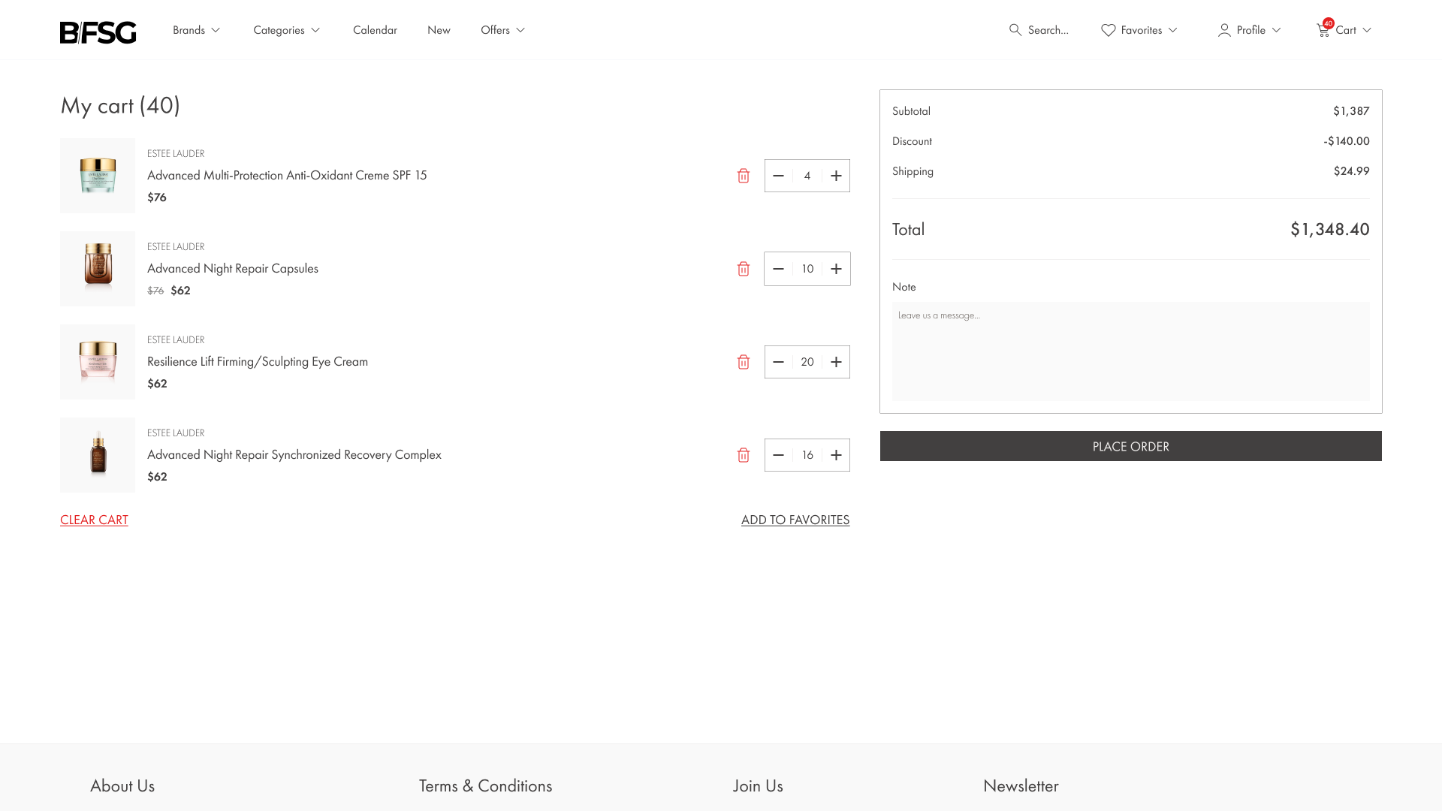
Task: Expand the Categories dropdown menu
Action: [x=287, y=30]
